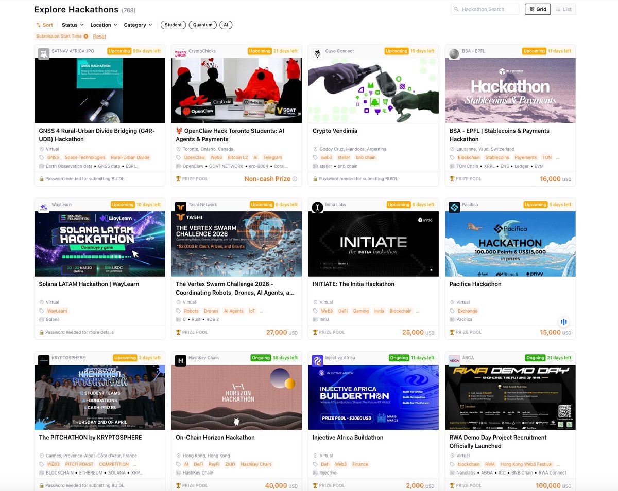Toggle the Student filter chip
The height and width of the screenshot is (491, 618).
click(x=173, y=25)
